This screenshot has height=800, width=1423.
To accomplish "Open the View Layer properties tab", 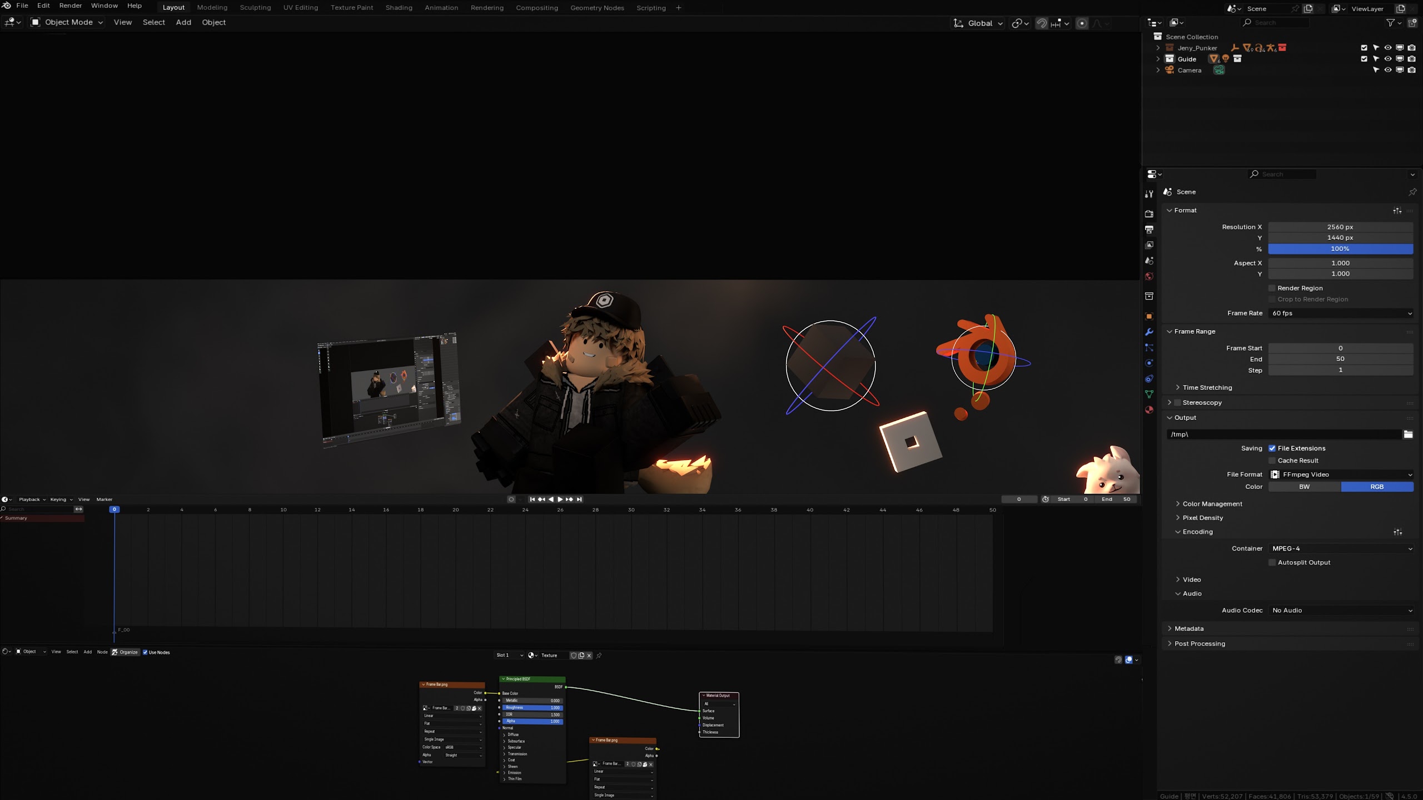I will 1149,245.
